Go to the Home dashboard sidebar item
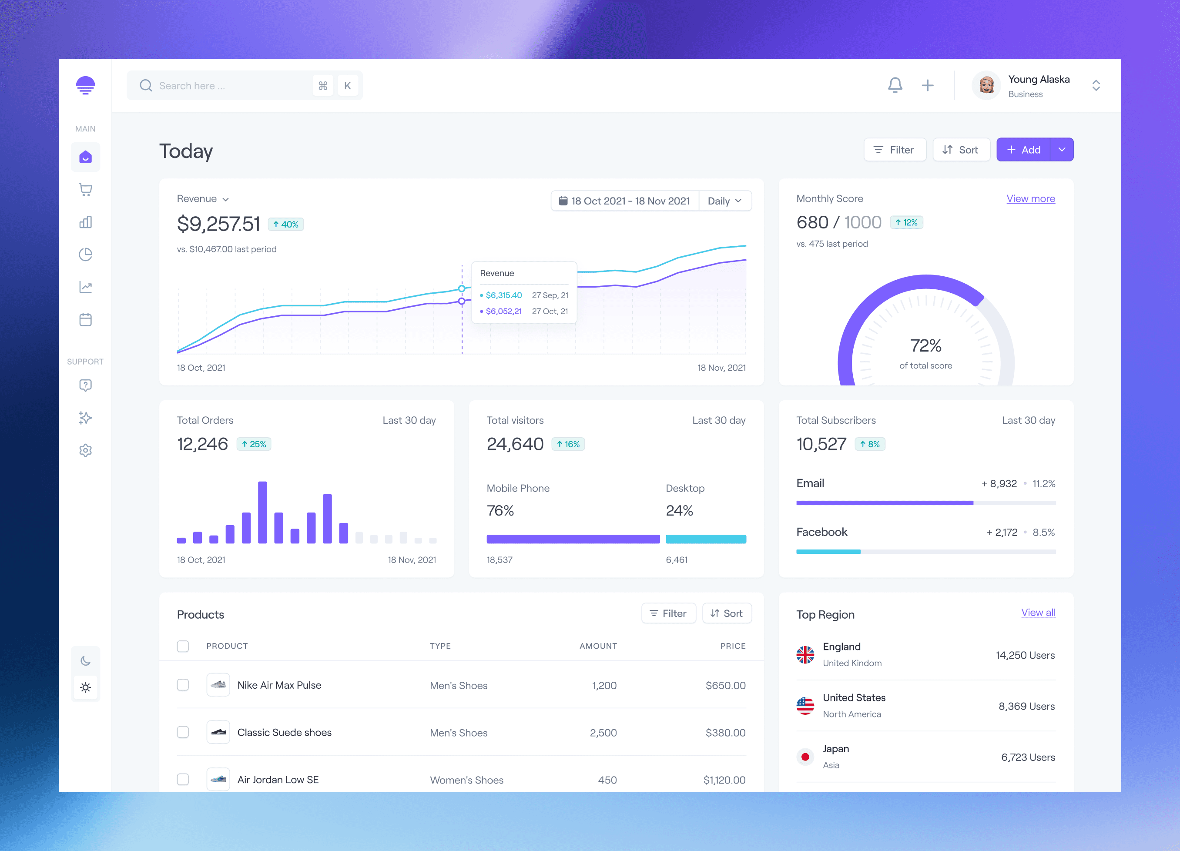Viewport: 1180px width, 851px height. click(85, 157)
